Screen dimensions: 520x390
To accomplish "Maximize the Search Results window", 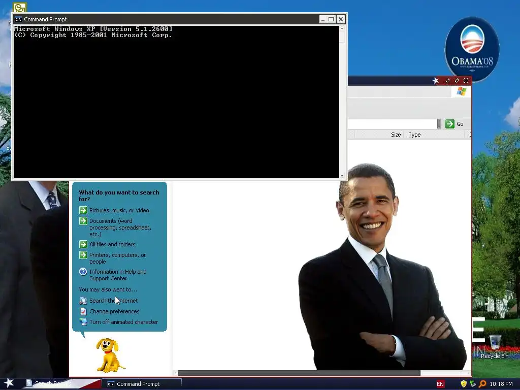I will 457,81.
